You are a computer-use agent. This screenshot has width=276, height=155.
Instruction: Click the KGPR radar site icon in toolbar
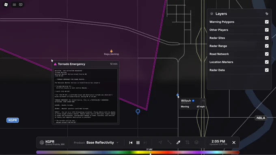(x=42, y=142)
